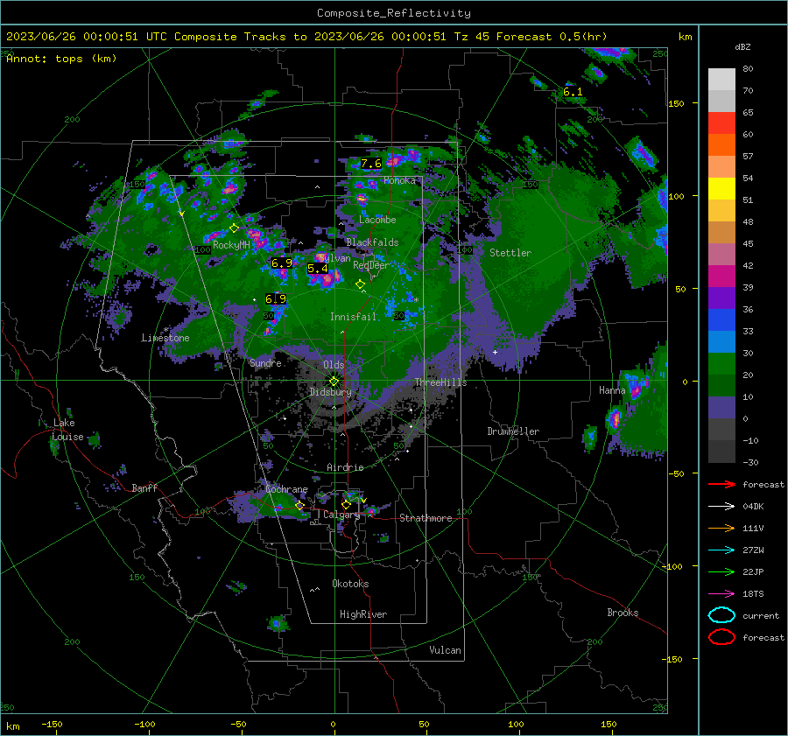Click the yellow diamond marker above Calgary

click(346, 504)
